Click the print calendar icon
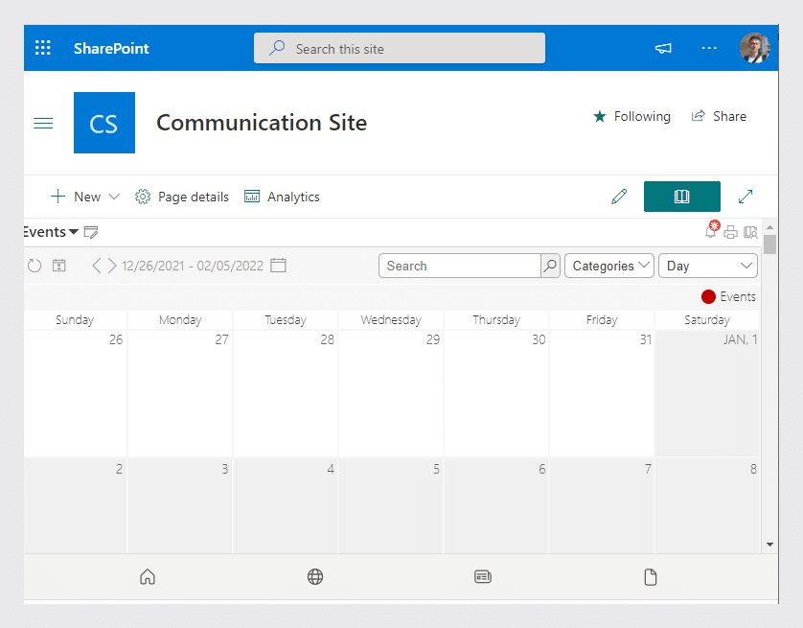This screenshot has height=628, width=803. [730, 233]
